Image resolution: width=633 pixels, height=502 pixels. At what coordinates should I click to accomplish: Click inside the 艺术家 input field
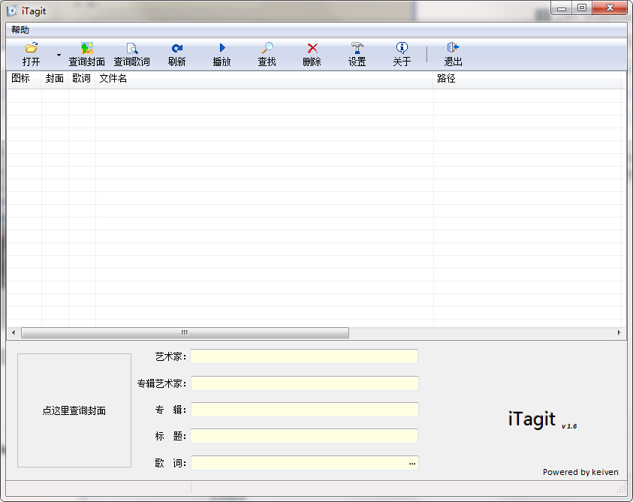(304, 356)
